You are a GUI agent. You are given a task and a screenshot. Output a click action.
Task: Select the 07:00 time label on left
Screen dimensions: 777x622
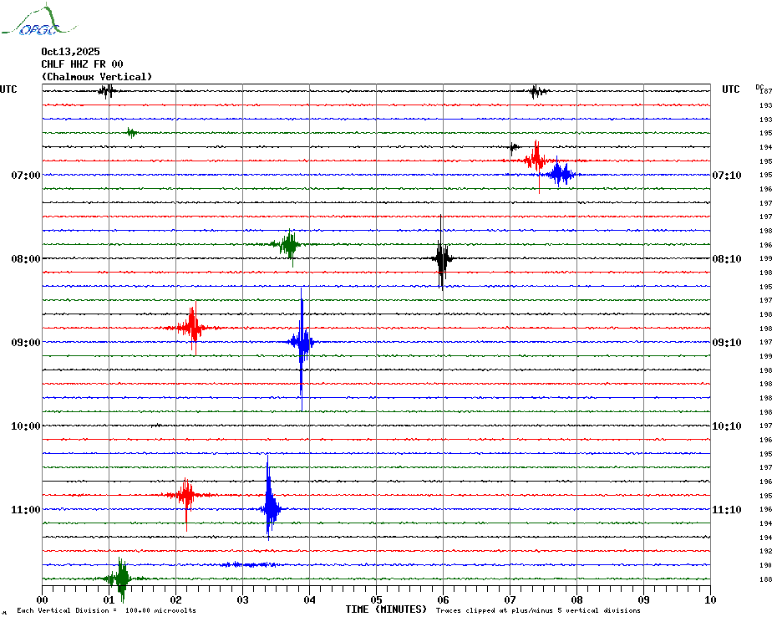click(26, 176)
